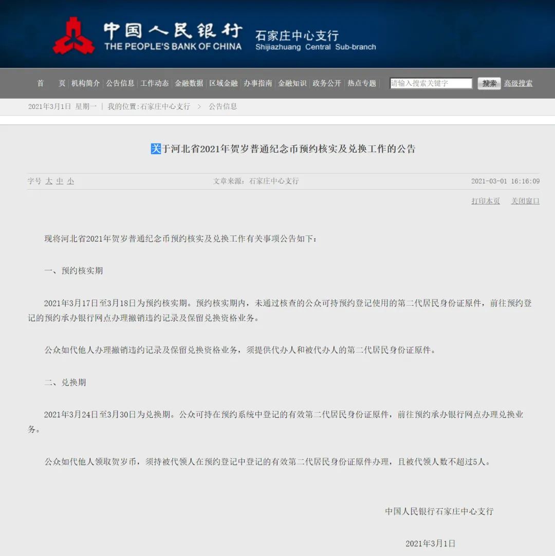Open the 高级搜索 advanced search link
This screenshot has height=556, width=555.
click(518, 83)
